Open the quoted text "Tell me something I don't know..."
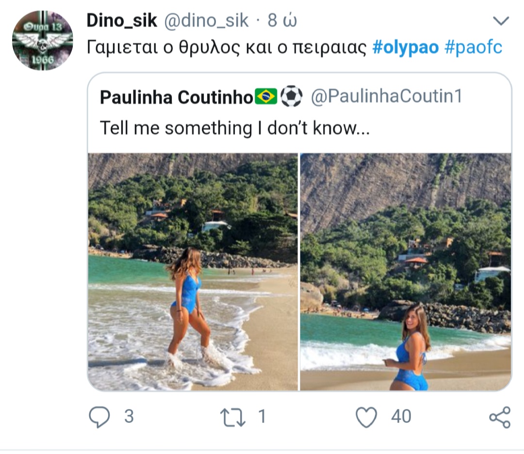The width and height of the screenshot is (524, 454). [x=234, y=128]
